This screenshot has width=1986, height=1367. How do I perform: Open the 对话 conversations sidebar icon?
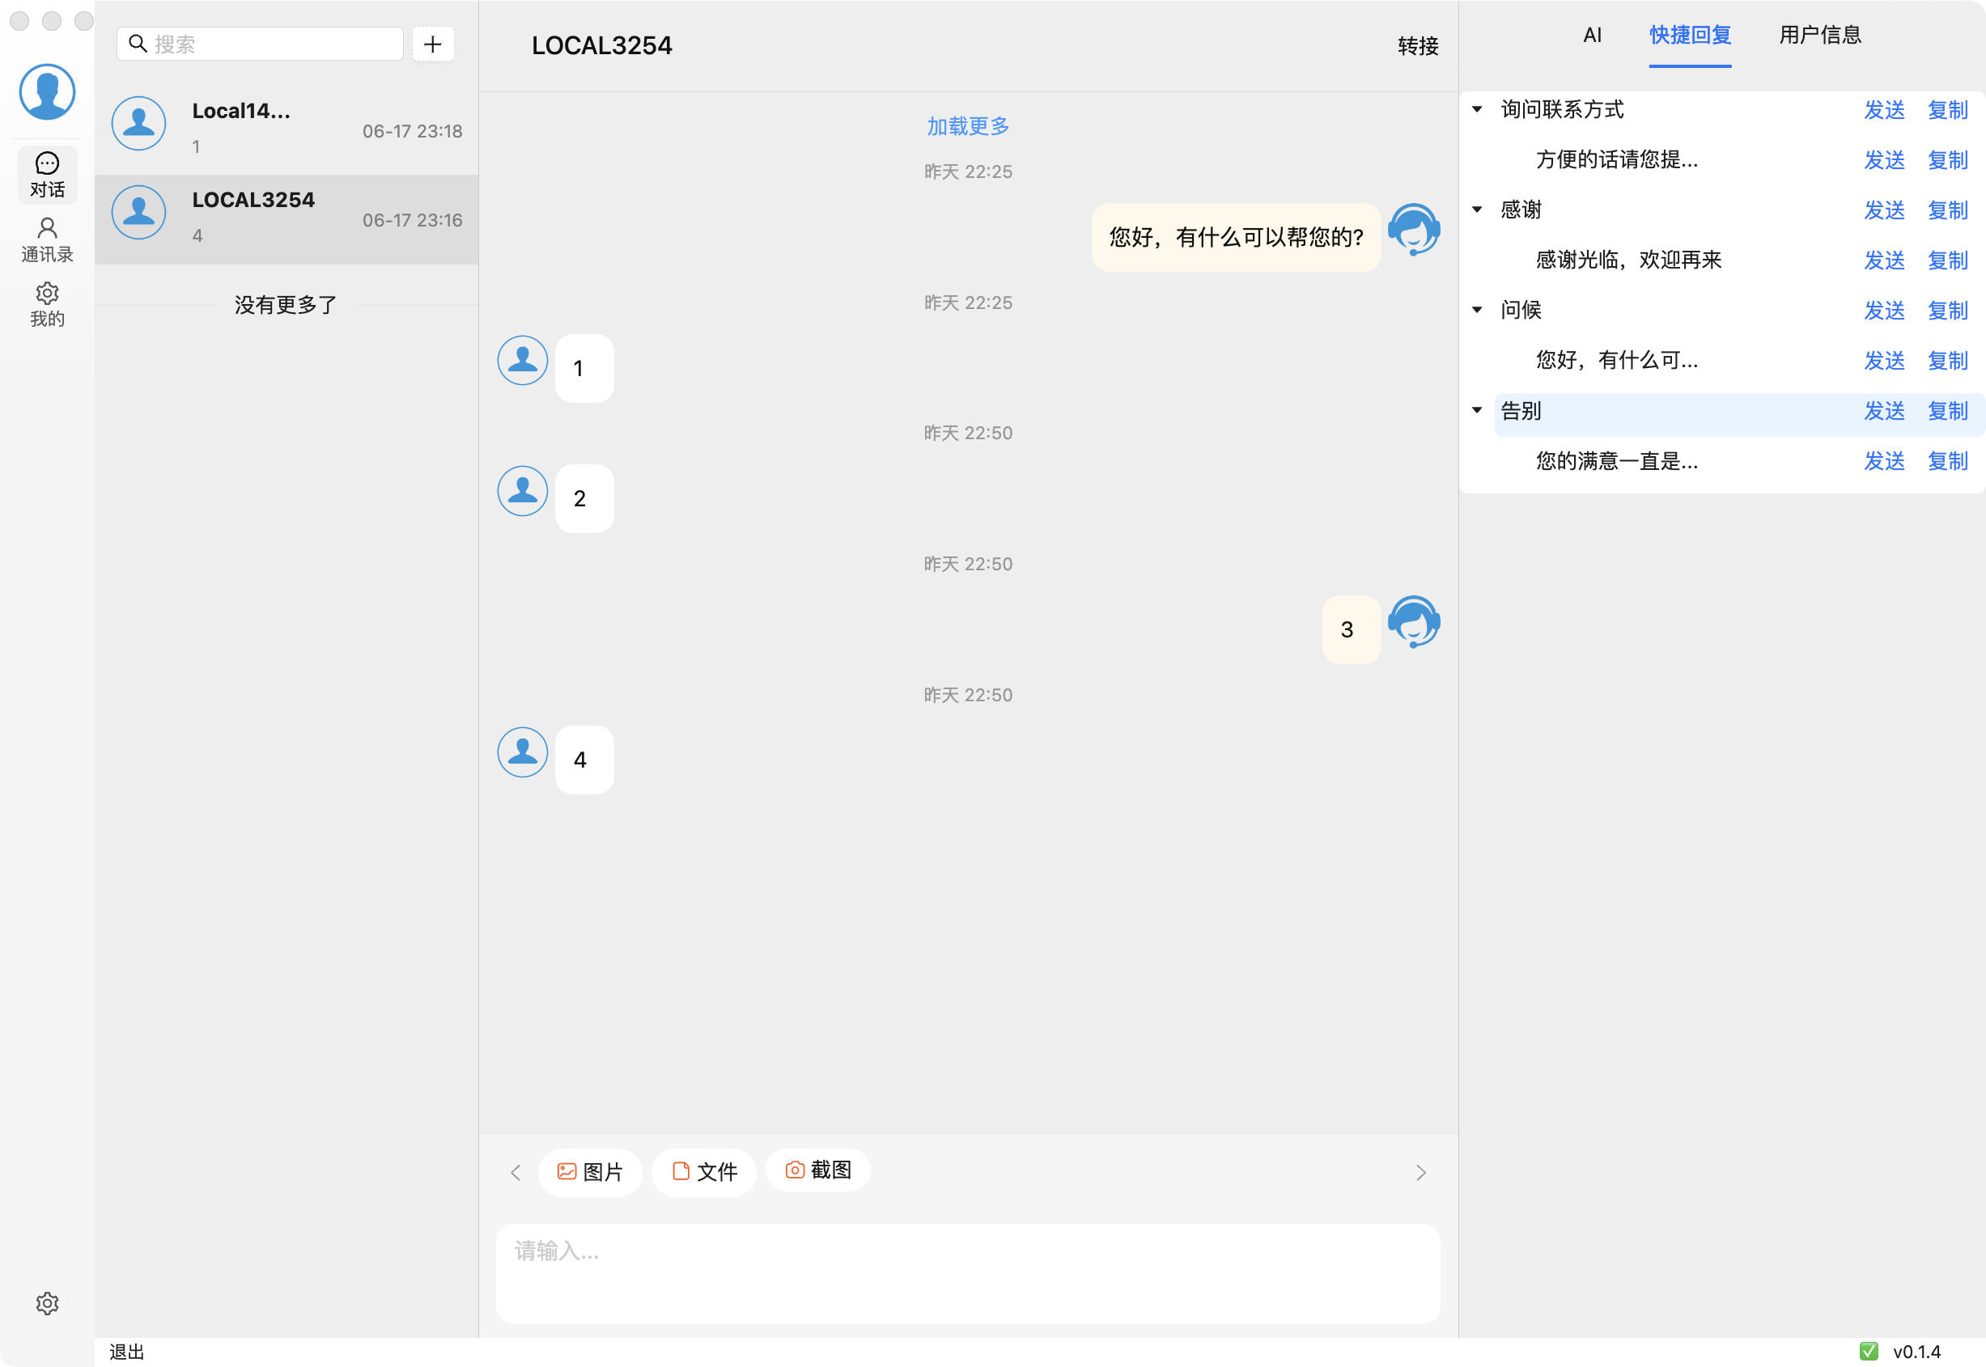coord(47,174)
